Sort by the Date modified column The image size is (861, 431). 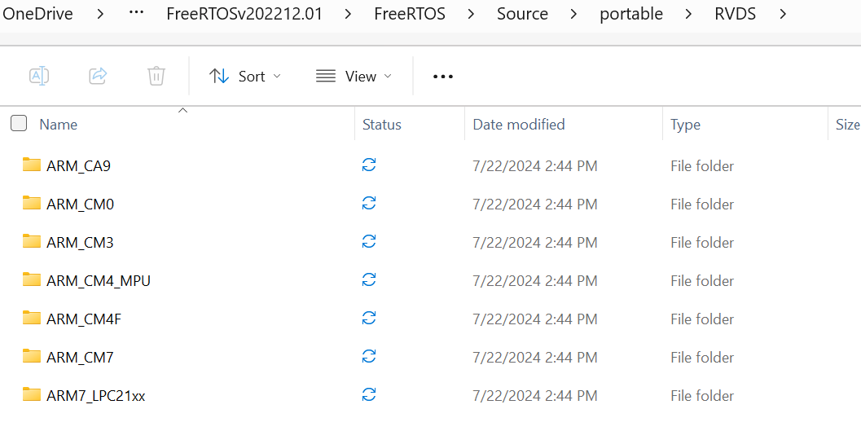click(x=519, y=125)
